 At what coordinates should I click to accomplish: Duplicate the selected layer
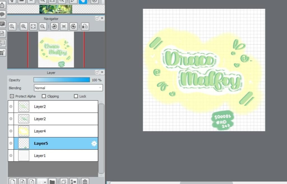click(64, 181)
